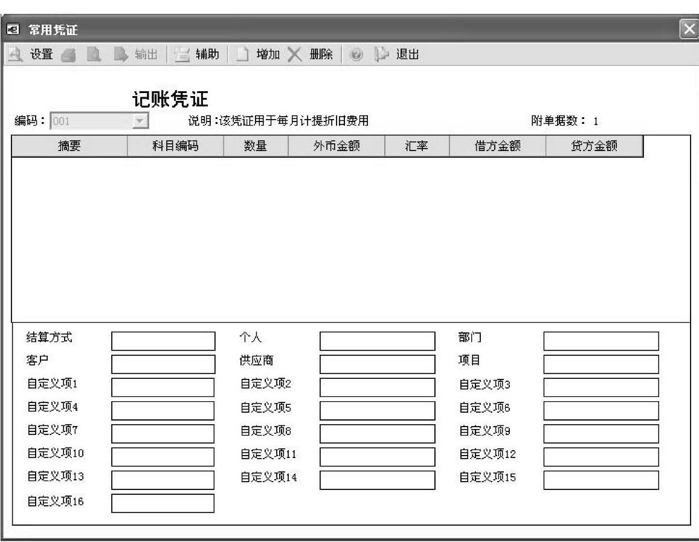
Task: Click the 结算方式 input field
Action: 163,341
